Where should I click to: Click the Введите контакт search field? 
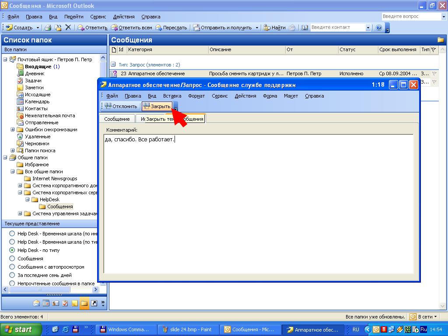[x=338, y=28]
